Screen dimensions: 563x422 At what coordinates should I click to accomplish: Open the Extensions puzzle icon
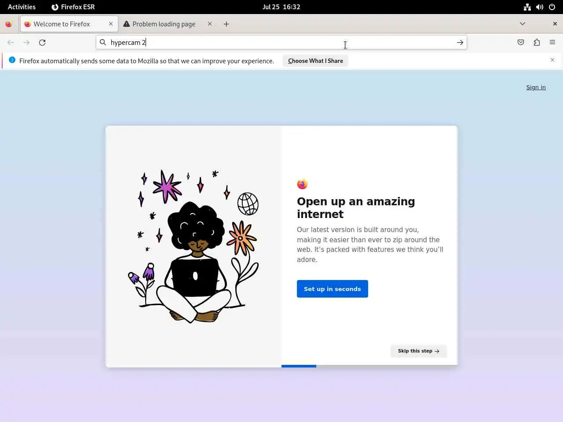tap(537, 43)
